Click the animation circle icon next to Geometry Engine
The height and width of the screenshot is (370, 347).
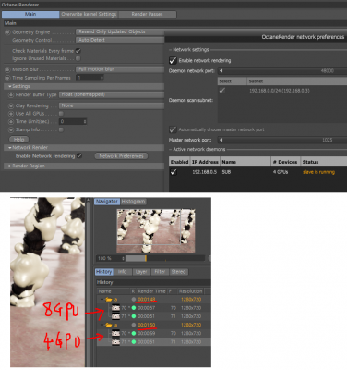click(x=7, y=32)
